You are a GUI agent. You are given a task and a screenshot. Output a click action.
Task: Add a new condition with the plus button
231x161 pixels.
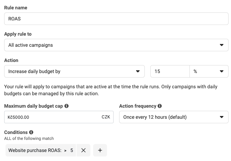pyautogui.click(x=100, y=150)
